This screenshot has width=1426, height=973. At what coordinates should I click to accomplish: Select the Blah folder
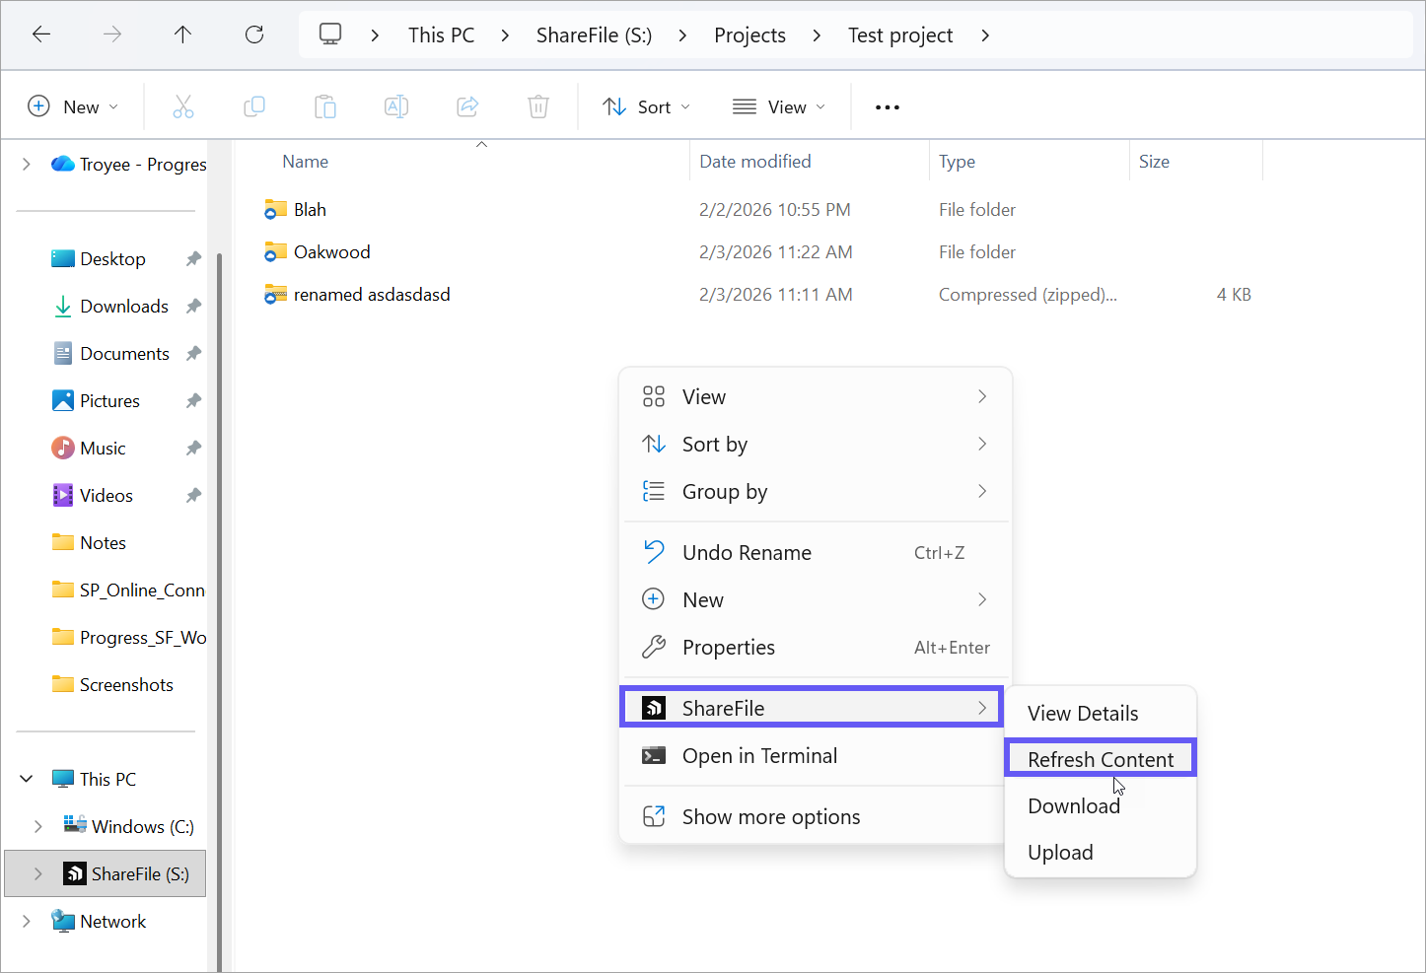coord(310,210)
